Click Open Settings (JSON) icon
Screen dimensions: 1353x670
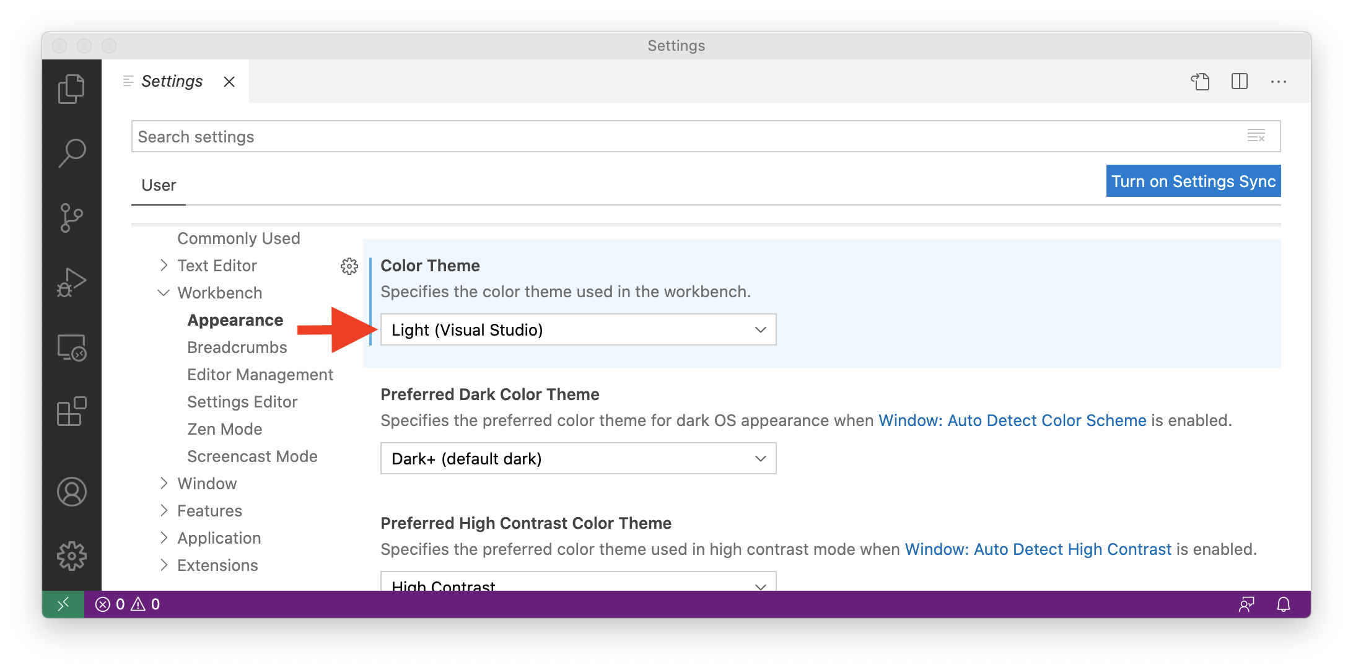[1200, 82]
